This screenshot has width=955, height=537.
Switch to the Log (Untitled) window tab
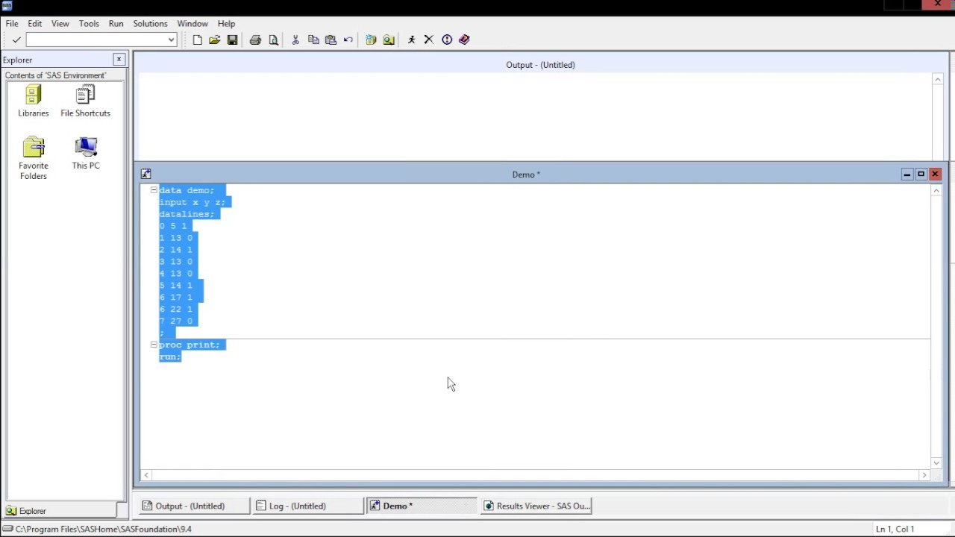(307, 506)
